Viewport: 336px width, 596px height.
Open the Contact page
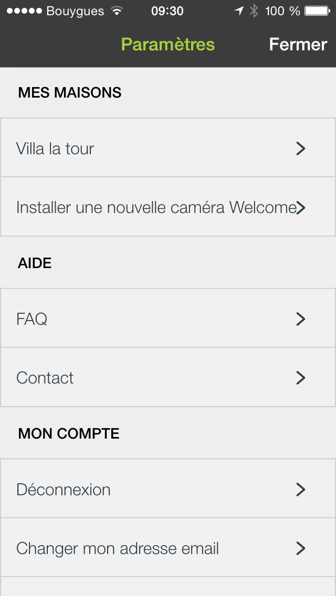45,378
